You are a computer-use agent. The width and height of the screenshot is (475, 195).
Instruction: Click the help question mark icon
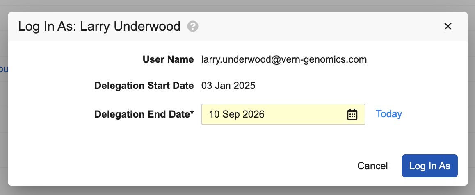[193, 27]
